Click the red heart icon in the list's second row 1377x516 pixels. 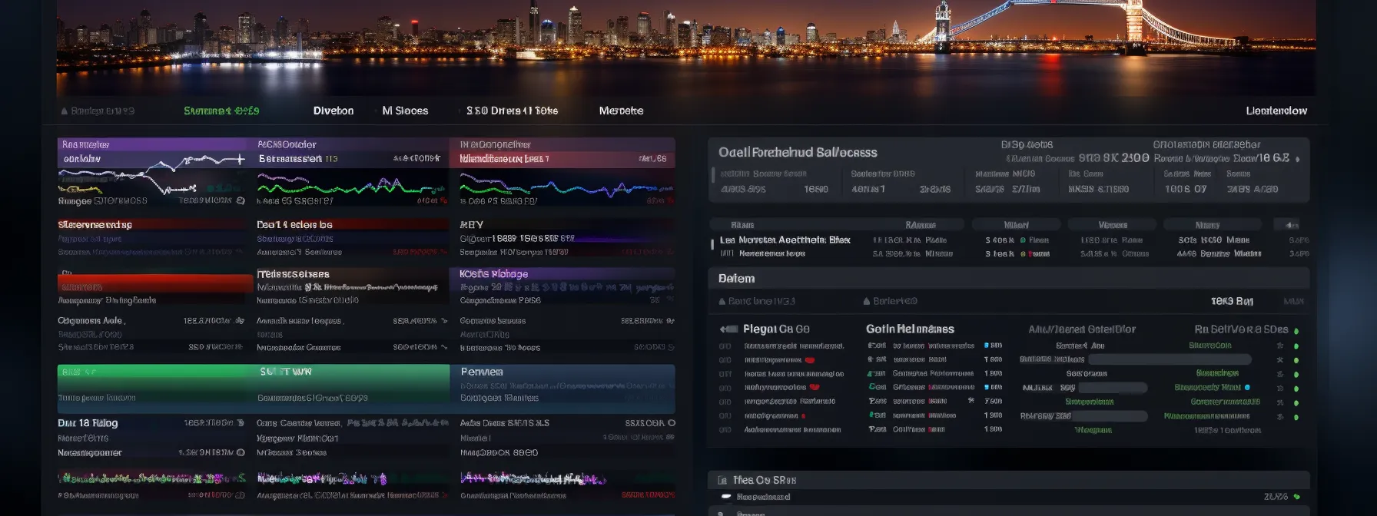pyautogui.click(x=810, y=359)
